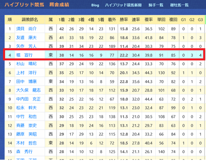This screenshot has height=163, width=206.
Task: Select 着外 value 138 in 中竹 和也 row
Action: (112, 117)
